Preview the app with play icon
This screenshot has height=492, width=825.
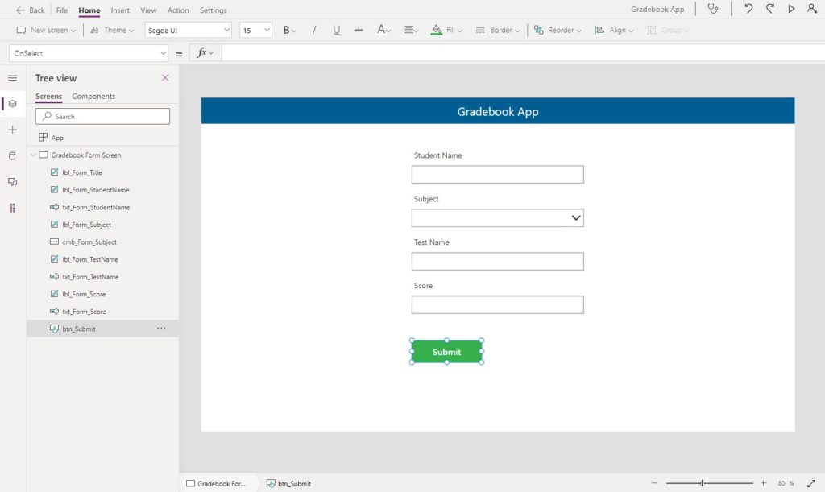tap(791, 9)
